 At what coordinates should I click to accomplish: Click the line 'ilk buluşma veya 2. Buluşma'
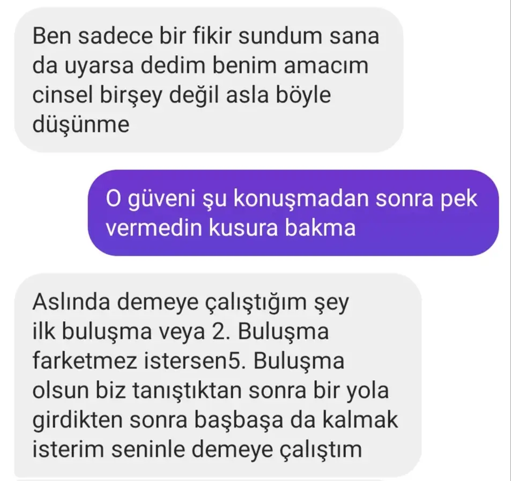pyautogui.click(x=181, y=332)
